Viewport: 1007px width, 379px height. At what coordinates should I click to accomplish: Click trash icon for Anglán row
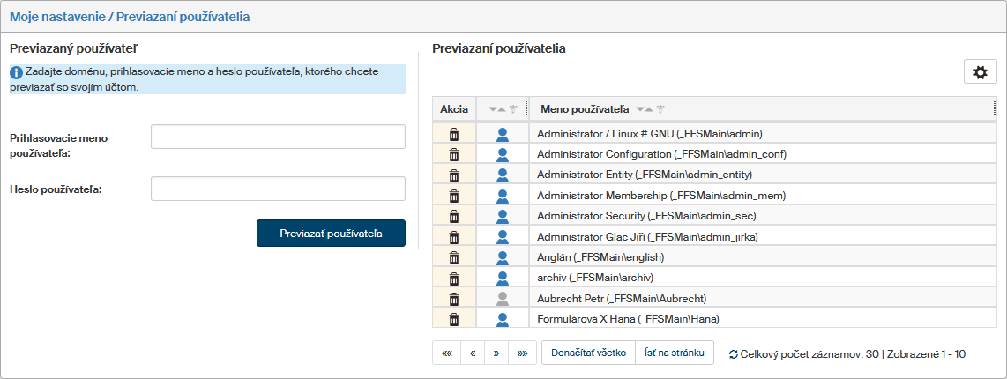tap(454, 257)
